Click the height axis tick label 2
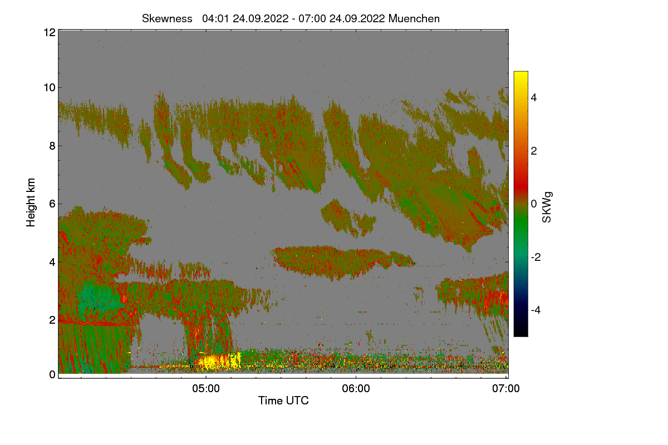 [52, 319]
